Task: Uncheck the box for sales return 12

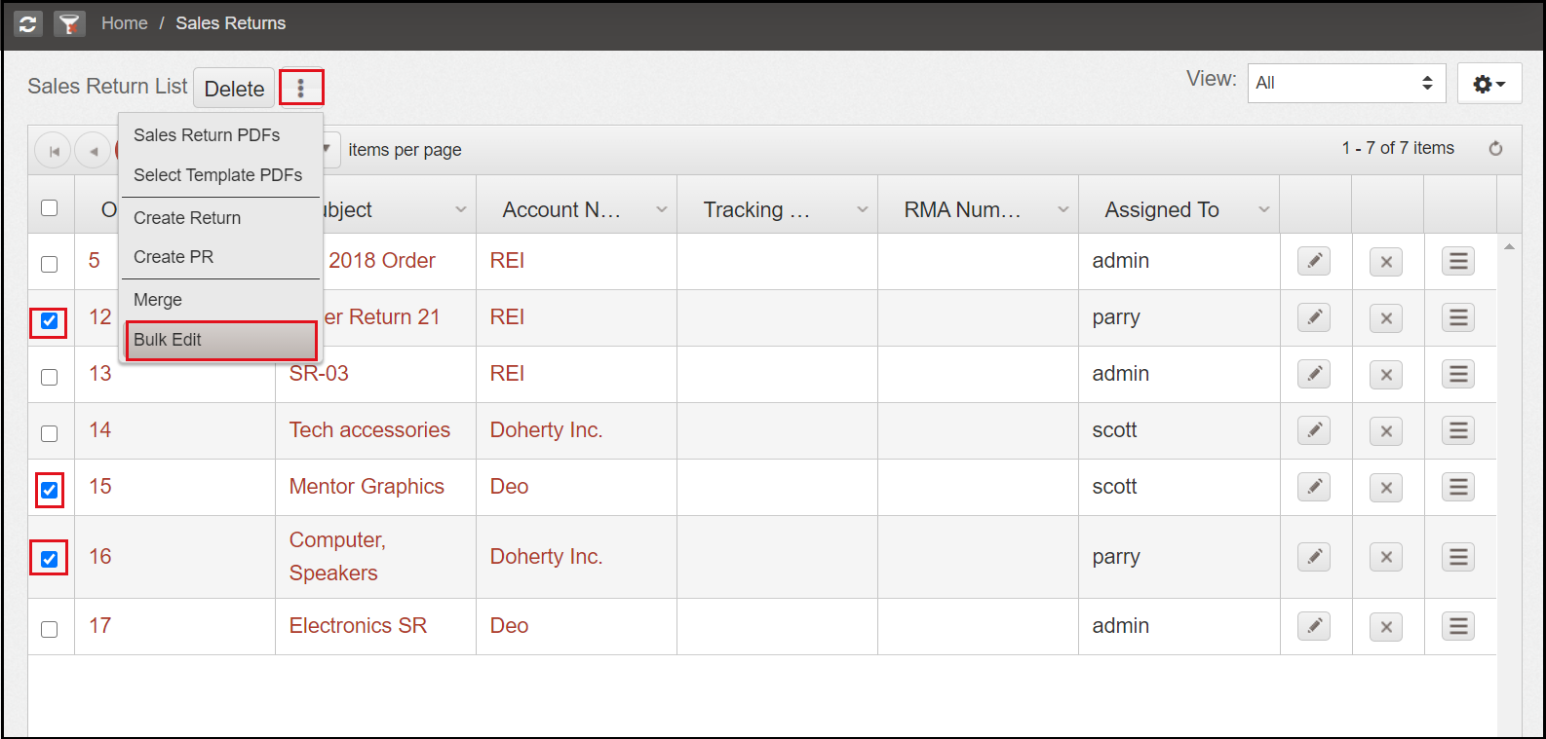Action: point(49,321)
